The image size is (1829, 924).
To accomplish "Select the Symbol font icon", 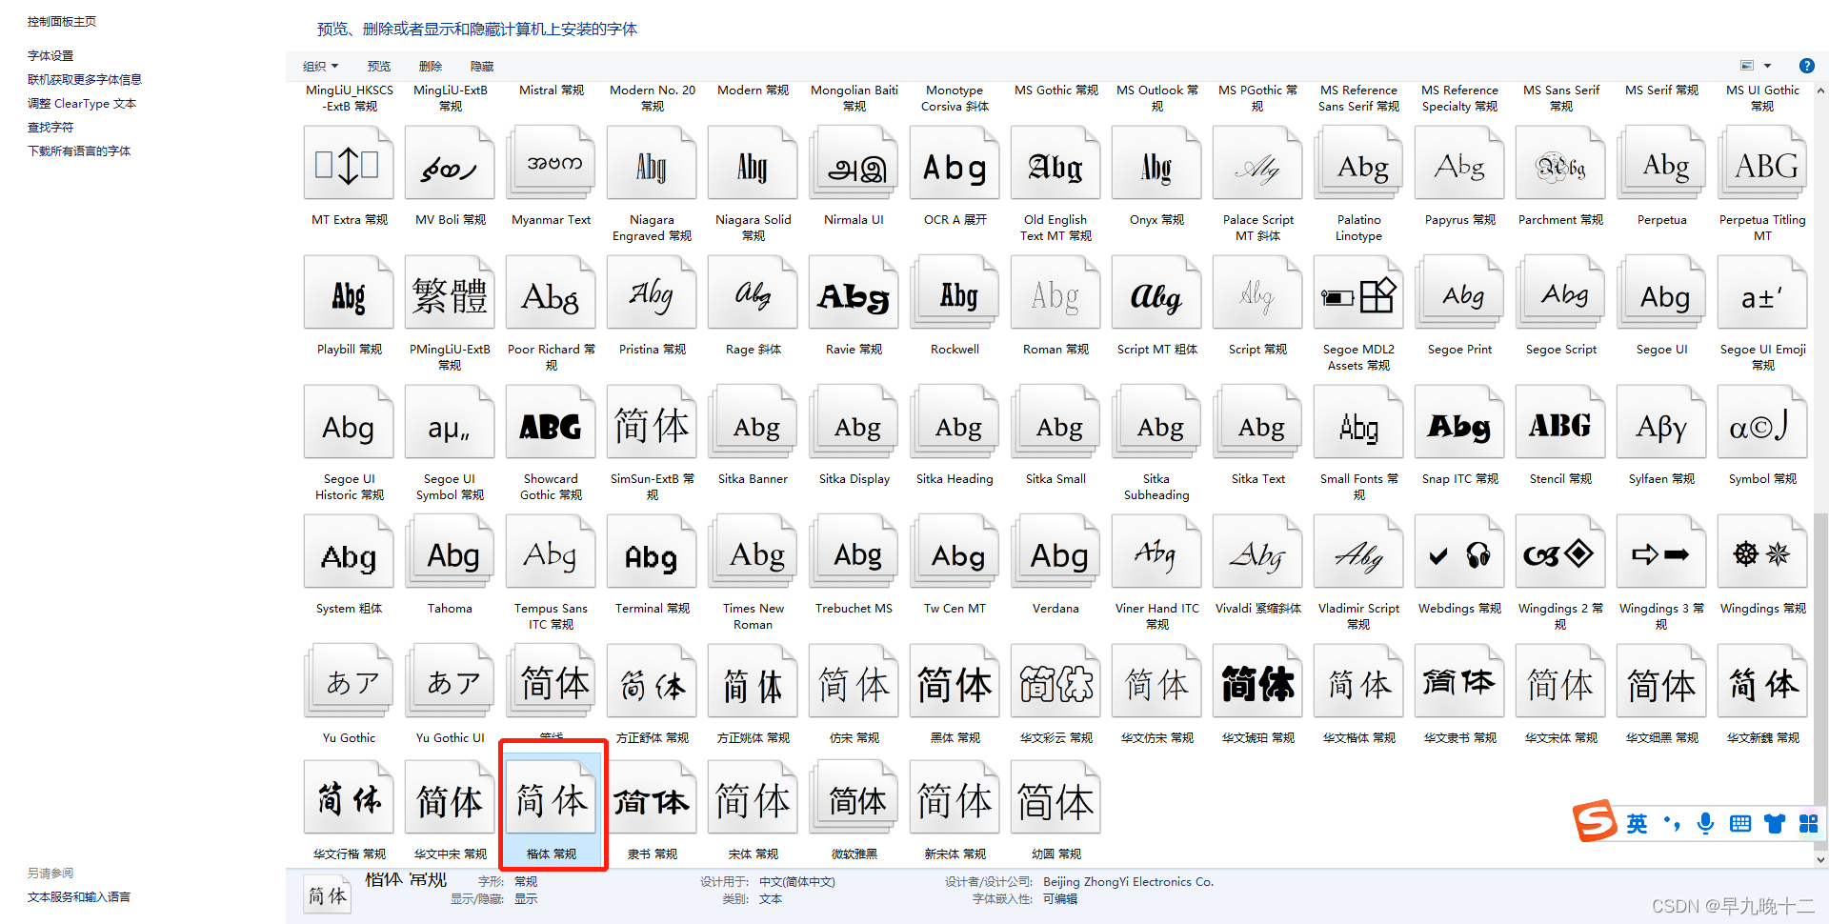I will click(1762, 424).
